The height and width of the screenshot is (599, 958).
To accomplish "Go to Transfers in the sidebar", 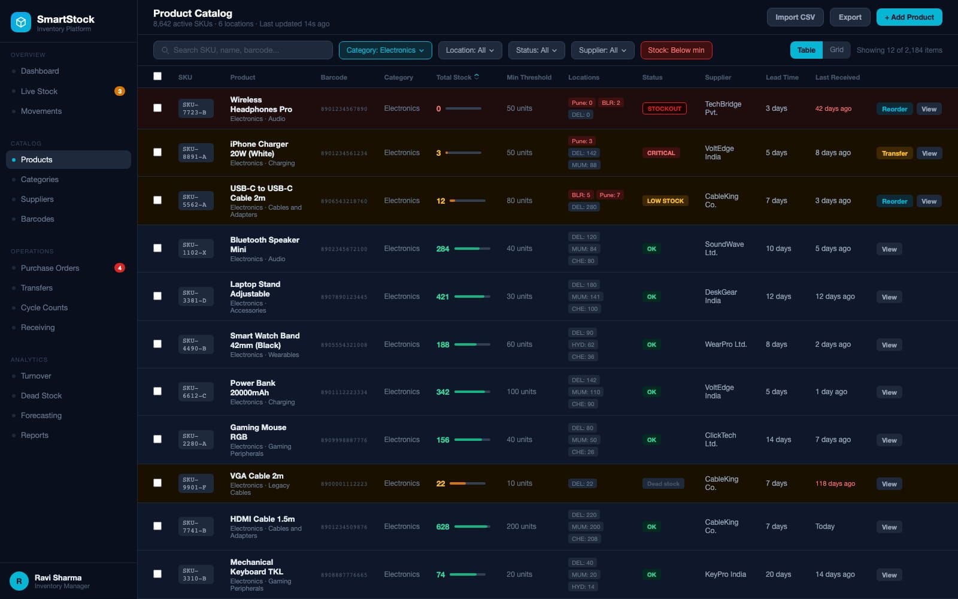I will coord(68,288).
